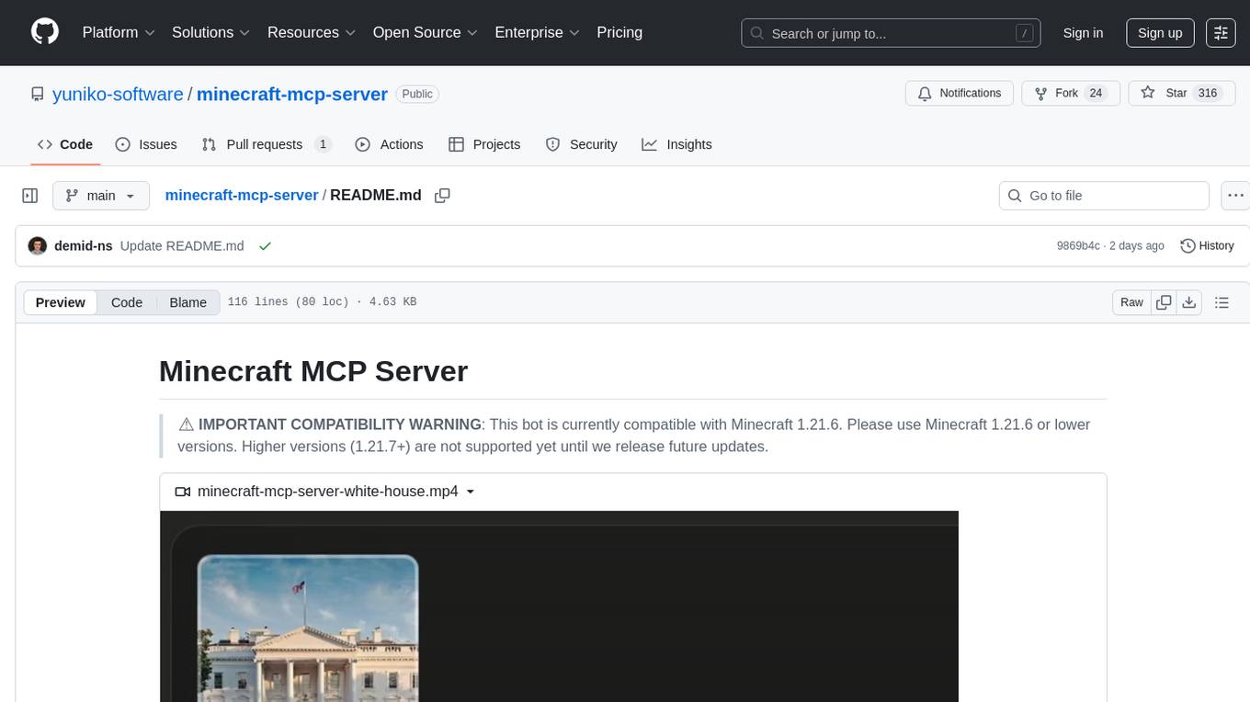Expand the file tree side panel
The width and height of the screenshot is (1250, 702).
30,196
